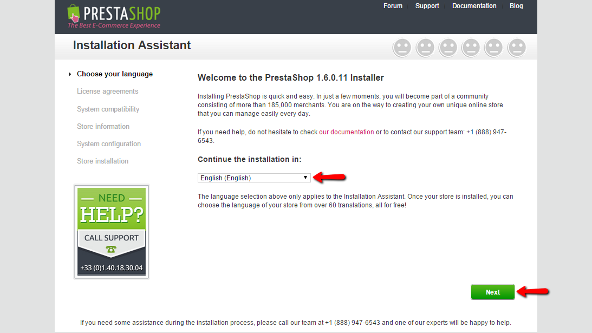Follow the 'our documentation' link
592x333 pixels.
pos(347,132)
